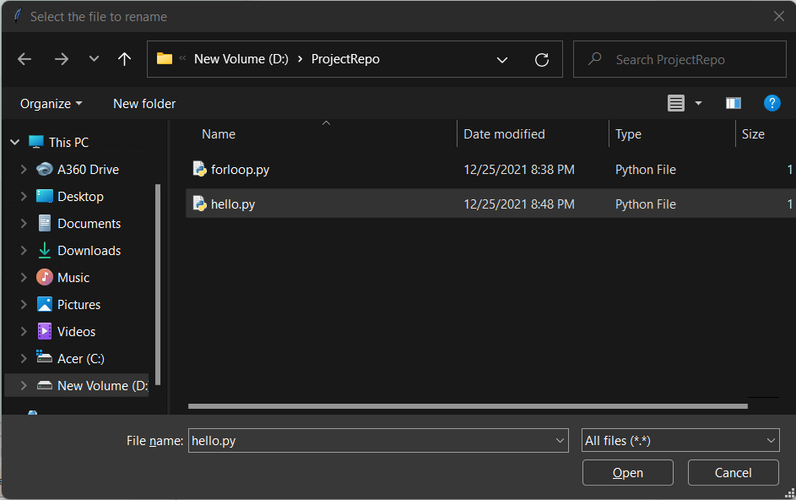Viewport: 796px width, 500px height.
Task: Click the change your view icon
Action: click(676, 103)
